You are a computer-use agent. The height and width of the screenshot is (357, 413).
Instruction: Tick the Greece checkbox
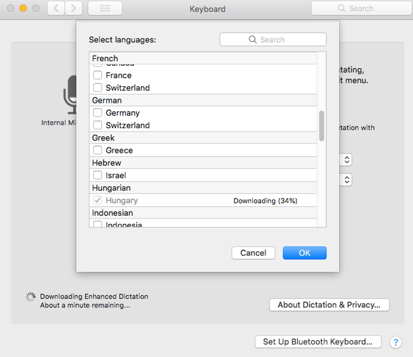(97, 150)
